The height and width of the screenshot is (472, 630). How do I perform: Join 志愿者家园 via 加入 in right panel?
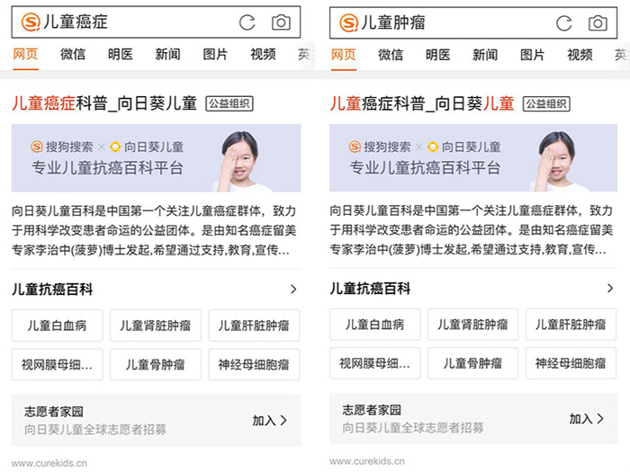coord(586,419)
